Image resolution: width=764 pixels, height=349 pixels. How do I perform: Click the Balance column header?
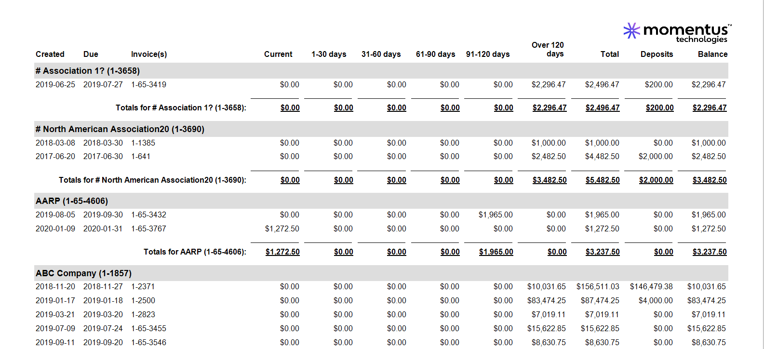[x=713, y=54]
